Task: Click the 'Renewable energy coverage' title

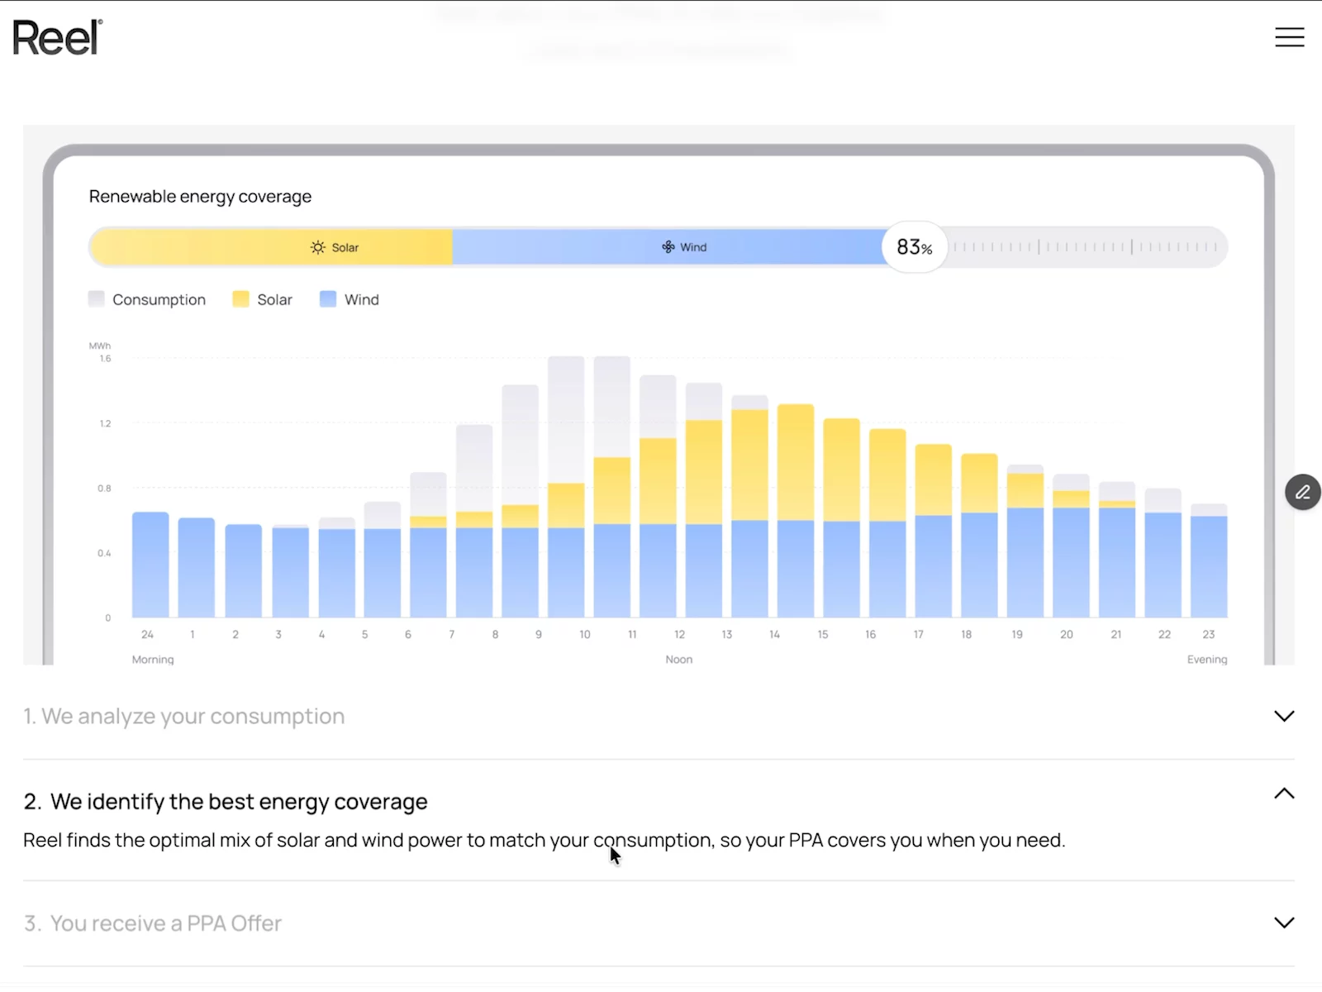Action: [200, 197]
